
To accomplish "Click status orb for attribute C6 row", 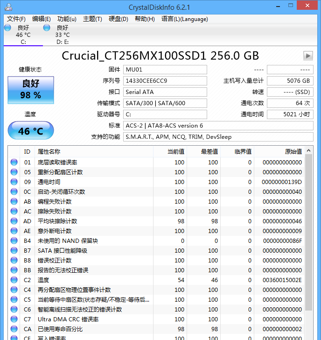I will pos(14,310).
